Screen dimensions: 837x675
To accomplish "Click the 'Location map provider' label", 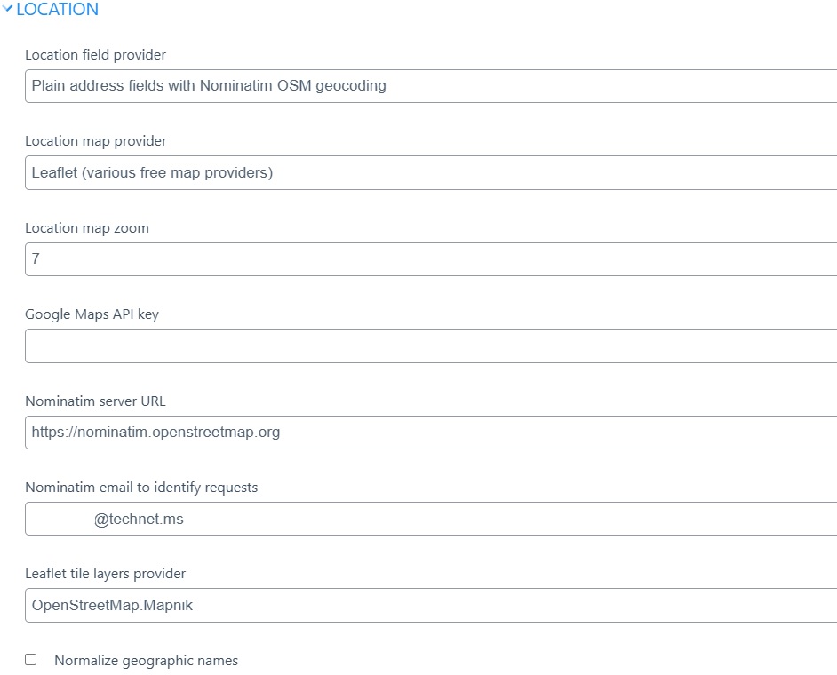I will coord(95,141).
